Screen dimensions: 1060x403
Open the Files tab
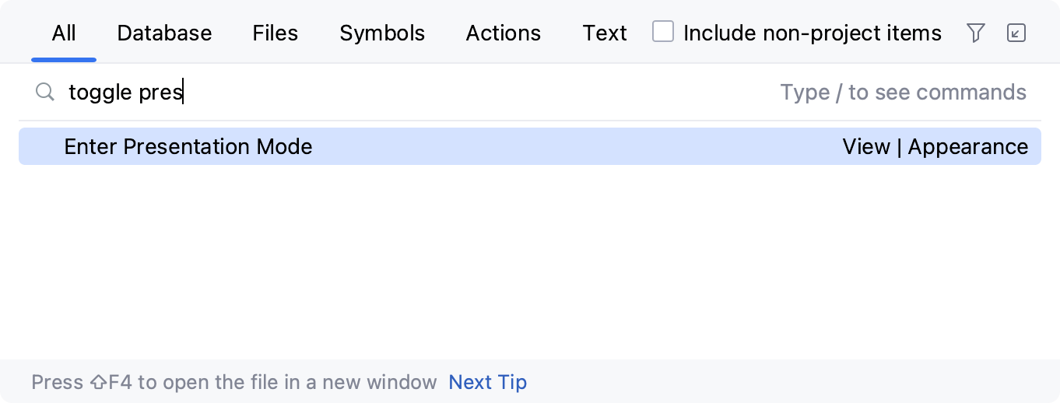click(x=276, y=33)
